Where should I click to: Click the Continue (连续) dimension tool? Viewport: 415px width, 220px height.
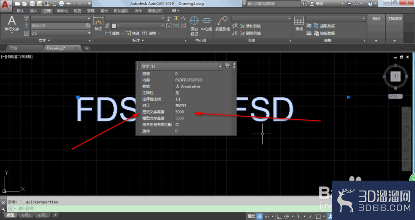coord(149,33)
